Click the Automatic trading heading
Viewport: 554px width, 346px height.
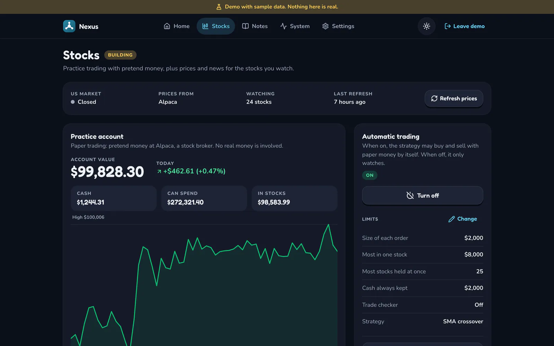tap(391, 137)
